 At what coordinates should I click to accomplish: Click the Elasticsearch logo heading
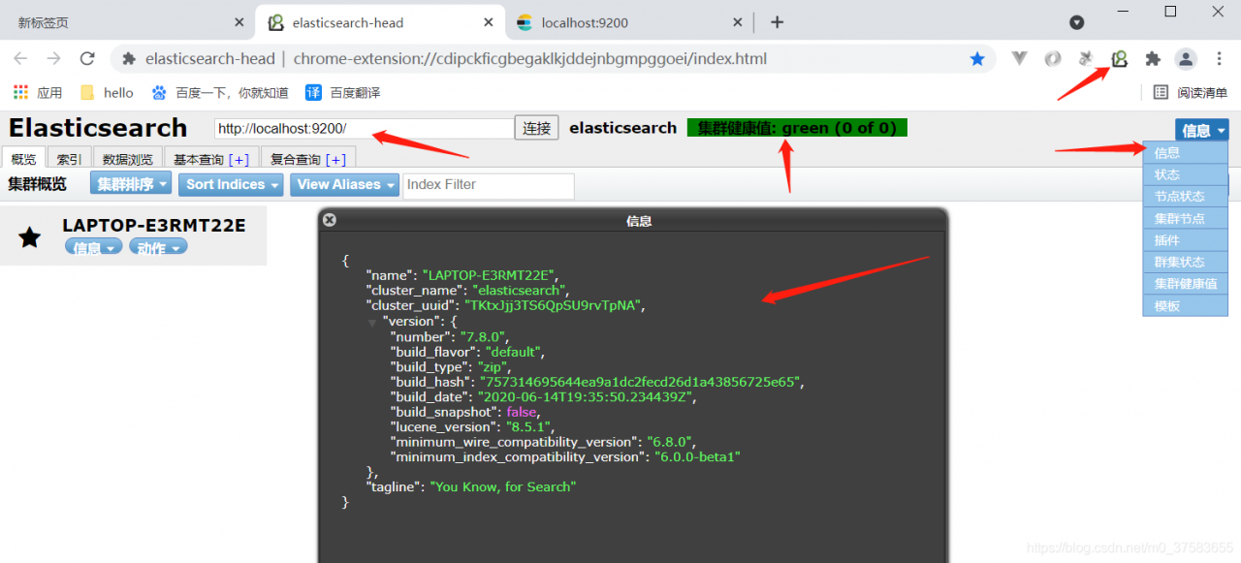coord(98,128)
